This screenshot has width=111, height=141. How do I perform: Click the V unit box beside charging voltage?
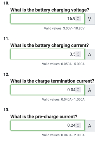click(x=90, y=19)
